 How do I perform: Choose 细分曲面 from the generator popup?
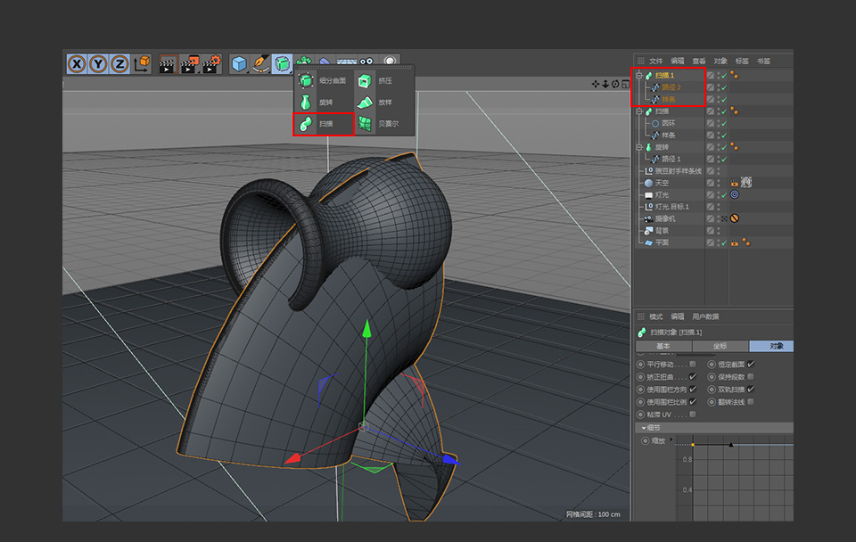323,81
